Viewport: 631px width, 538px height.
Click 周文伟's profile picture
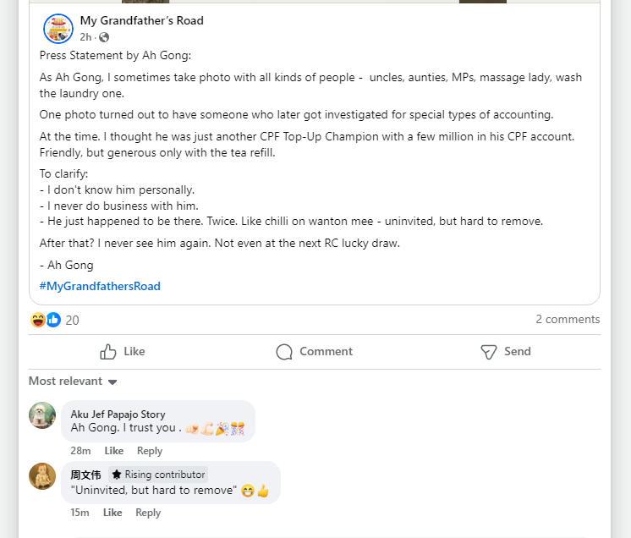(42, 476)
